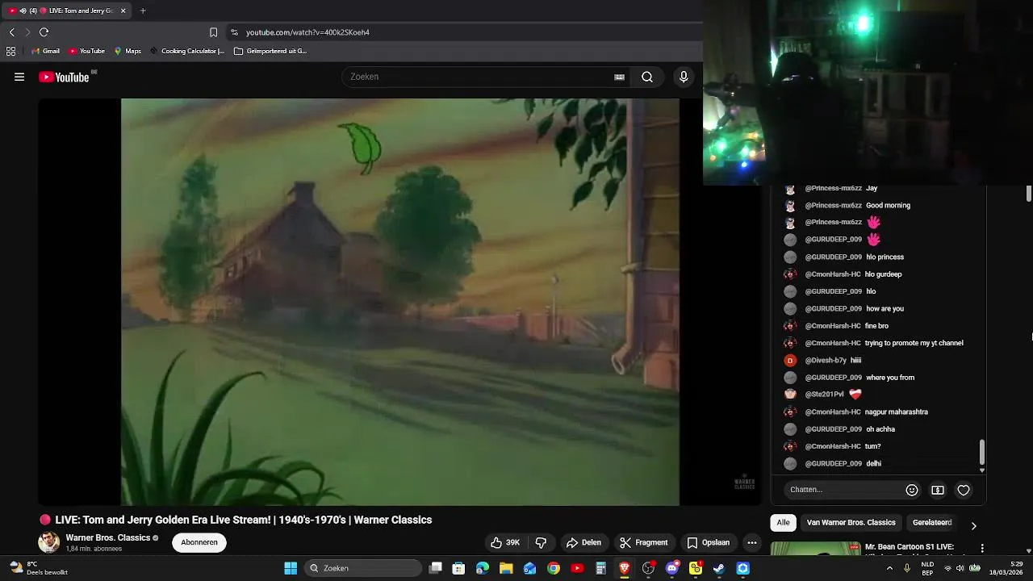Open File Explorer from the taskbar
Viewport: 1033px width, 581px height.
(506, 568)
